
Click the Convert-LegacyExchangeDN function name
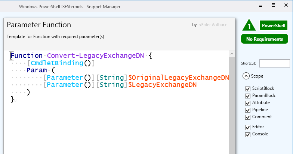96,56
